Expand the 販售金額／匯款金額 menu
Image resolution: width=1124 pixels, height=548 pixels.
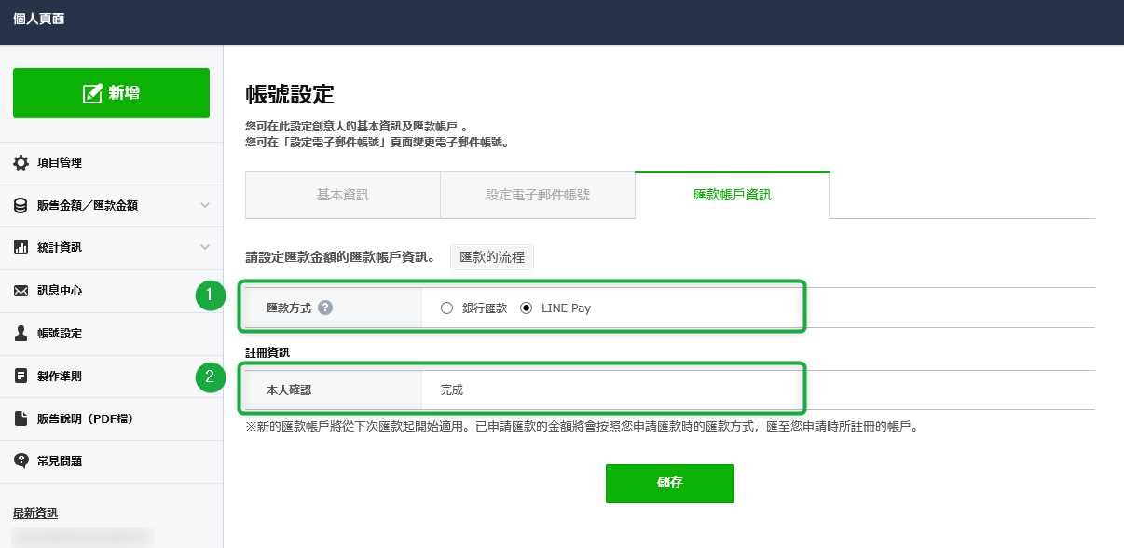click(x=205, y=205)
